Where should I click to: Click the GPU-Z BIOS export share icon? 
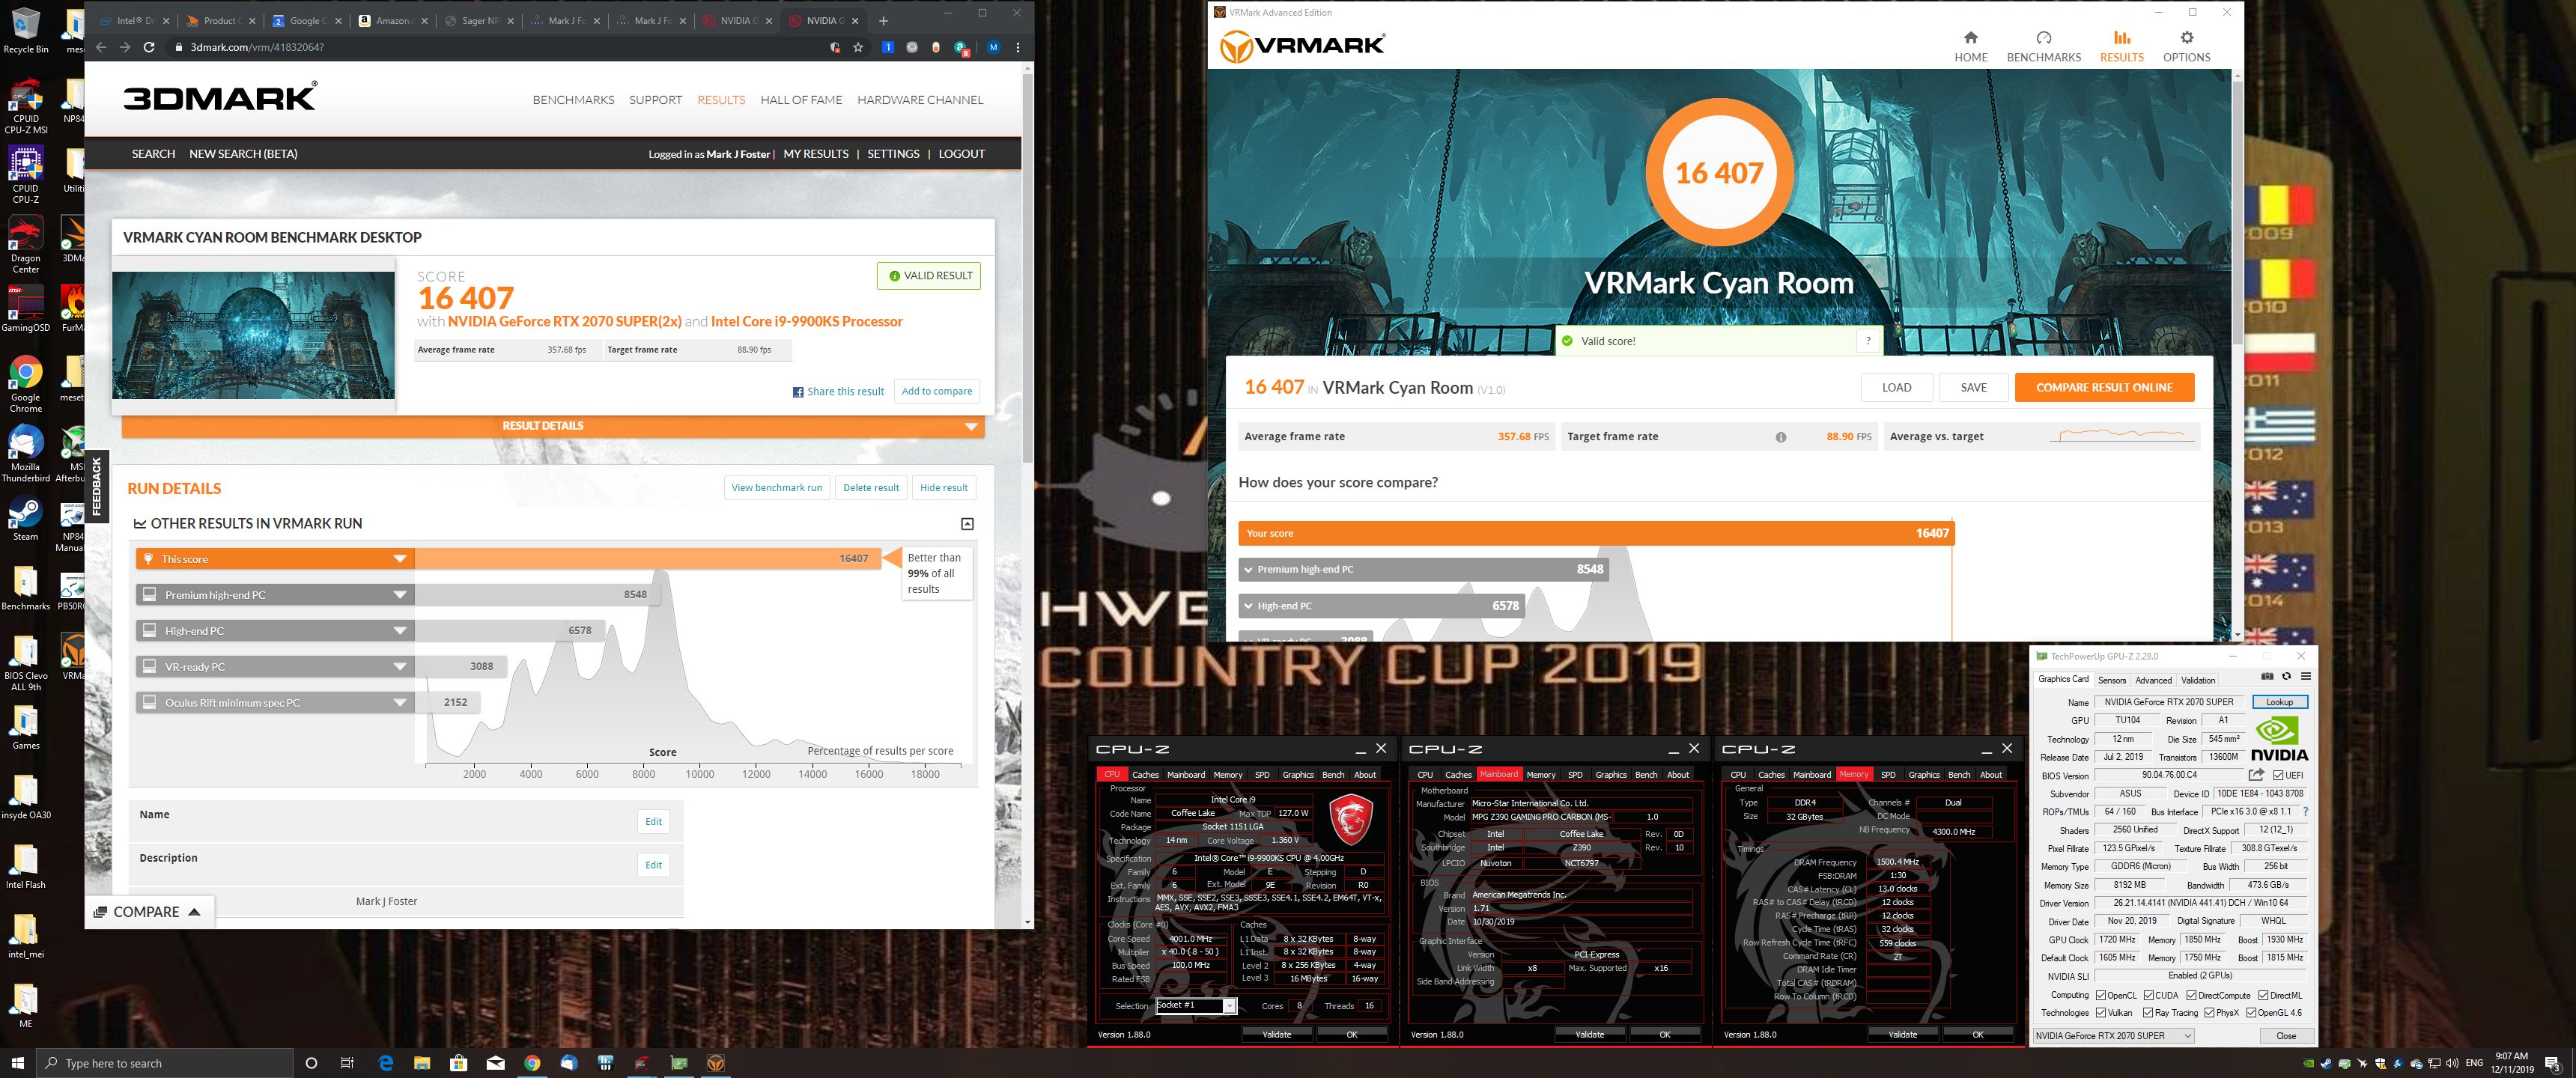pyautogui.click(x=2256, y=775)
